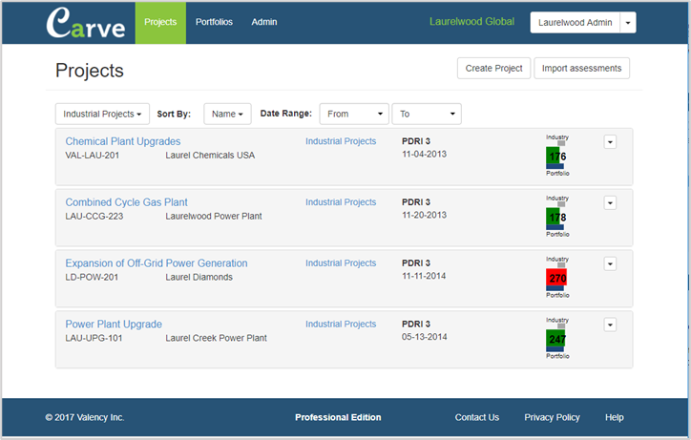Click the red 270 score indicator
The image size is (691, 440).
click(556, 278)
